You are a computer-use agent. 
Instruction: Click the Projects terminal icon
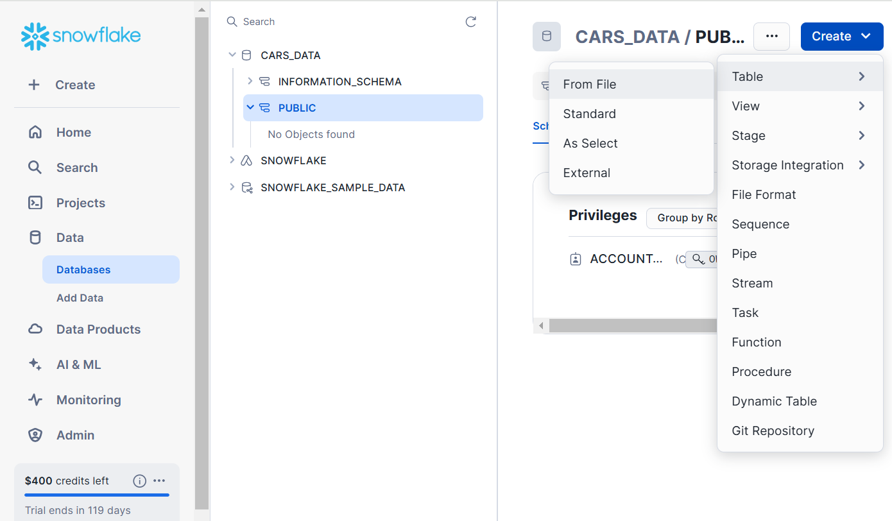coord(35,203)
